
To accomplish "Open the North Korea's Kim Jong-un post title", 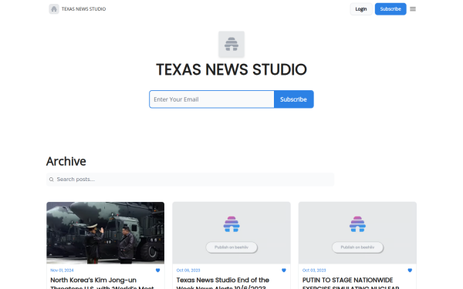I will point(102,283).
